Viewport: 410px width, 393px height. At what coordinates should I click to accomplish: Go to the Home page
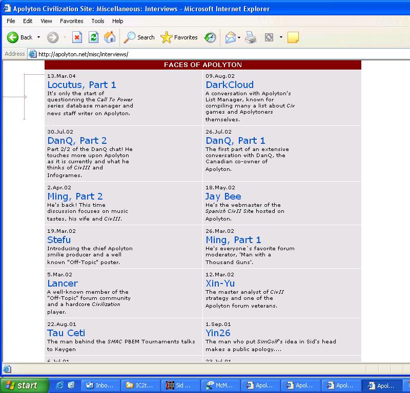click(110, 37)
